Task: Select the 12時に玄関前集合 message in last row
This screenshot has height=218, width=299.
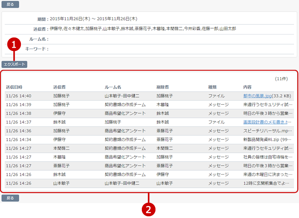Action: pos(268,184)
